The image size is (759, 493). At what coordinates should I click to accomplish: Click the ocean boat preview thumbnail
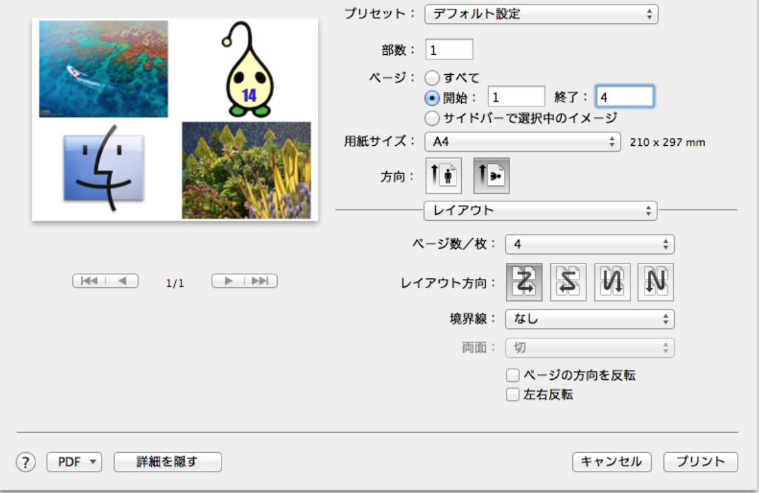pyautogui.click(x=104, y=69)
